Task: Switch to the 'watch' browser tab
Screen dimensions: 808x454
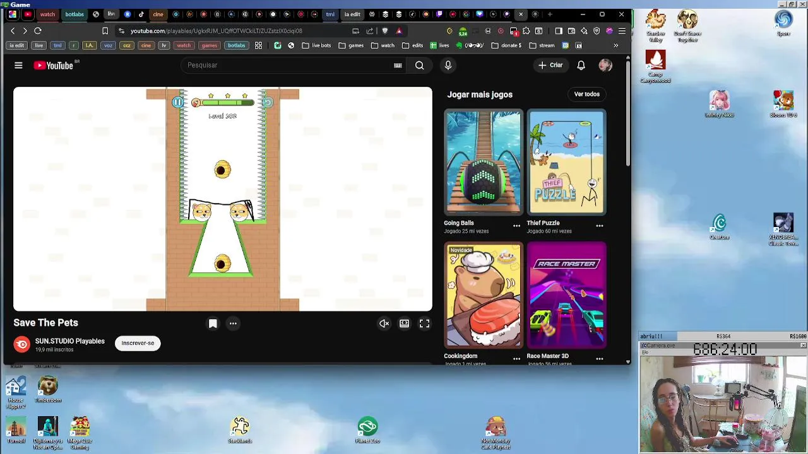Action: [x=47, y=14]
